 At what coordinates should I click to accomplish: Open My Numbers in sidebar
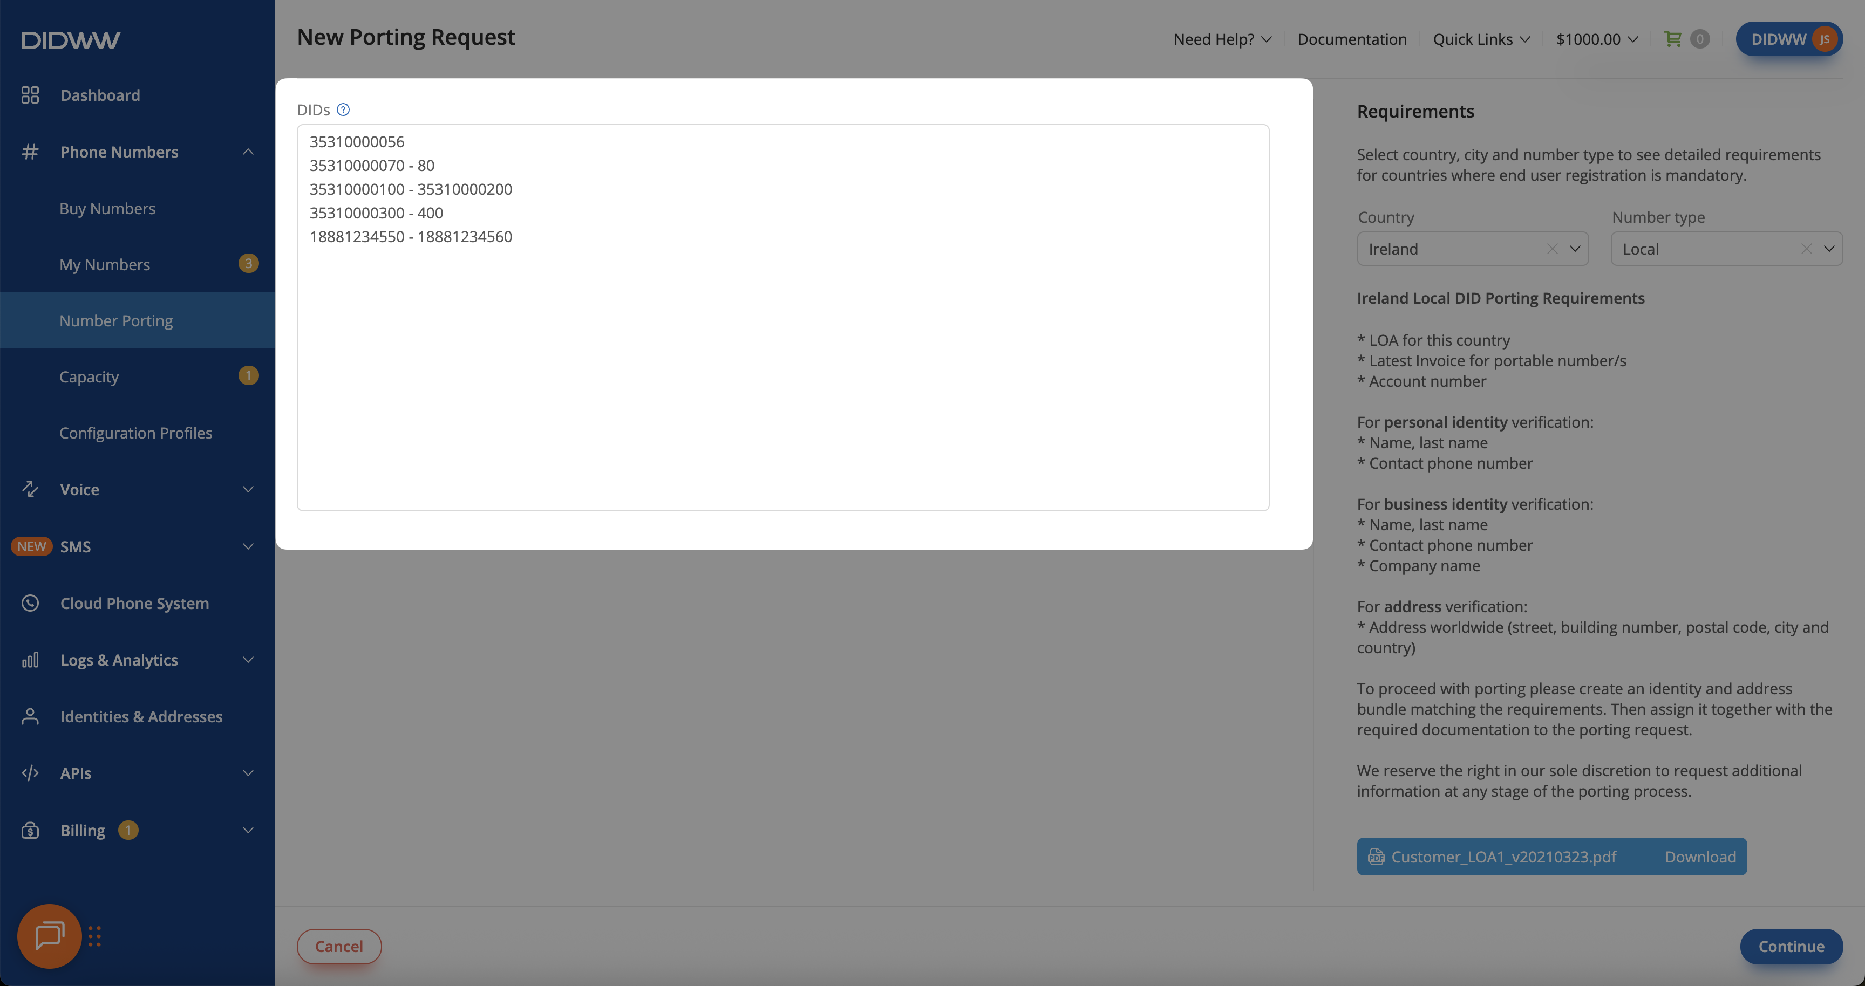tap(105, 264)
